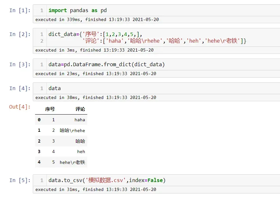The height and width of the screenshot is (197, 280).
Task: Select the import pandas code line
Action: point(77,11)
